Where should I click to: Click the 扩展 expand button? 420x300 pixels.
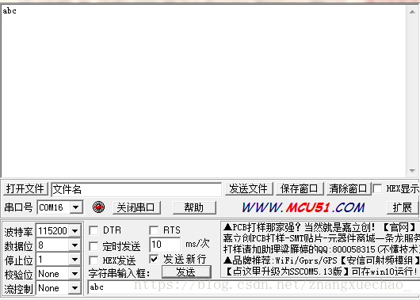point(403,207)
